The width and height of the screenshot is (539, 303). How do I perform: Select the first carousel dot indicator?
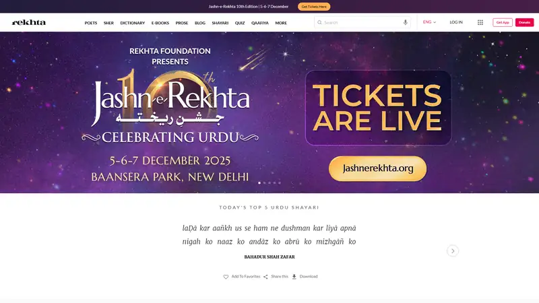pyautogui.click(x=259, y=182)
